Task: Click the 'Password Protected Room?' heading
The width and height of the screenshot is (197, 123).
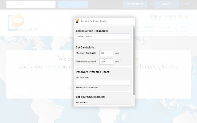Action: pyautogui.click(x=93, y=72)
